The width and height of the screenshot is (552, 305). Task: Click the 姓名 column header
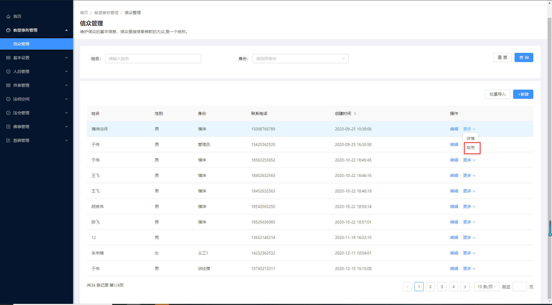pyautogui.click(x=96, y=113)
